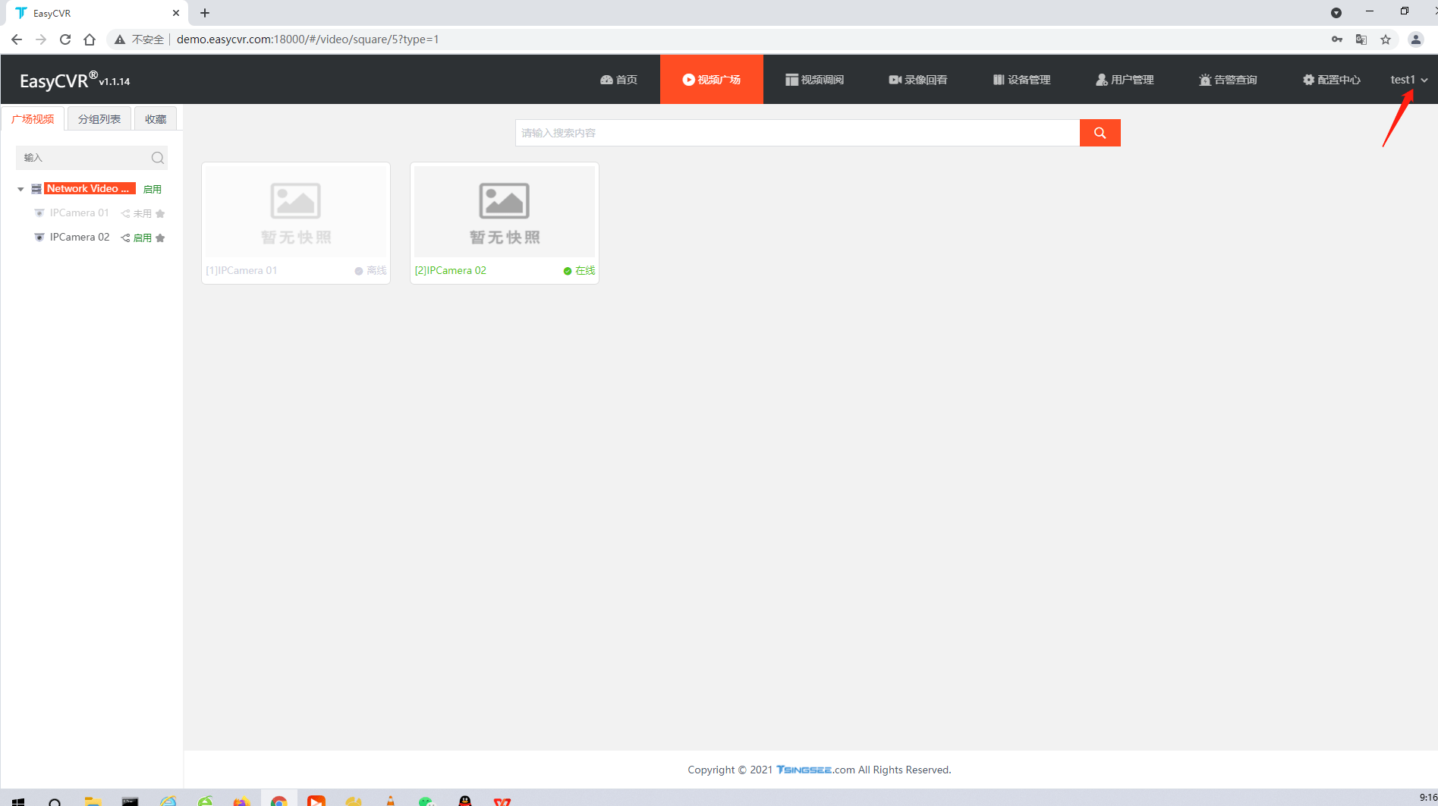Click the share icon for IPCamera 02
Screen dimensions: 1438x806
tap(125, 238)
